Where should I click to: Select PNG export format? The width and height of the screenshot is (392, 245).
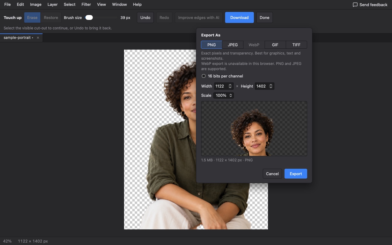coord(212,45)
